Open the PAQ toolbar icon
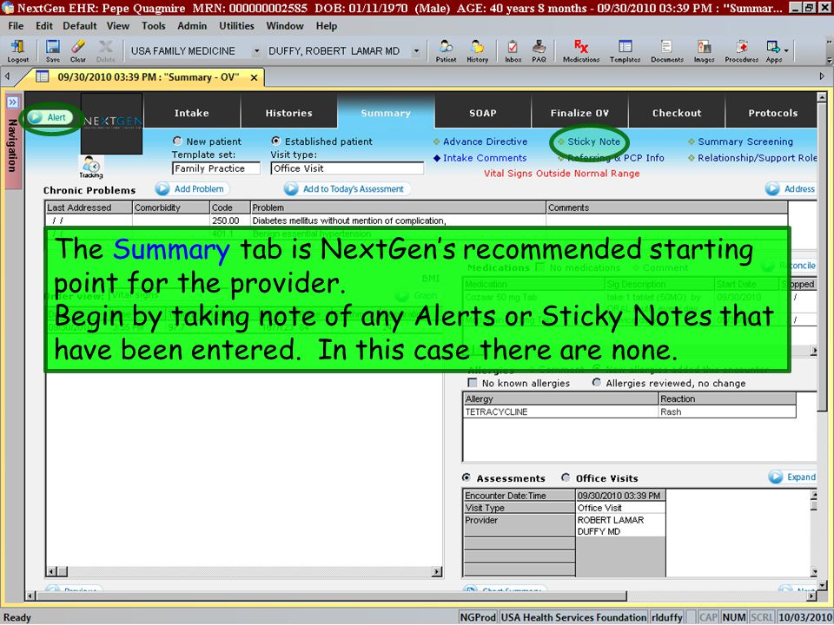834x625 pixels. (x=539, y=51)
